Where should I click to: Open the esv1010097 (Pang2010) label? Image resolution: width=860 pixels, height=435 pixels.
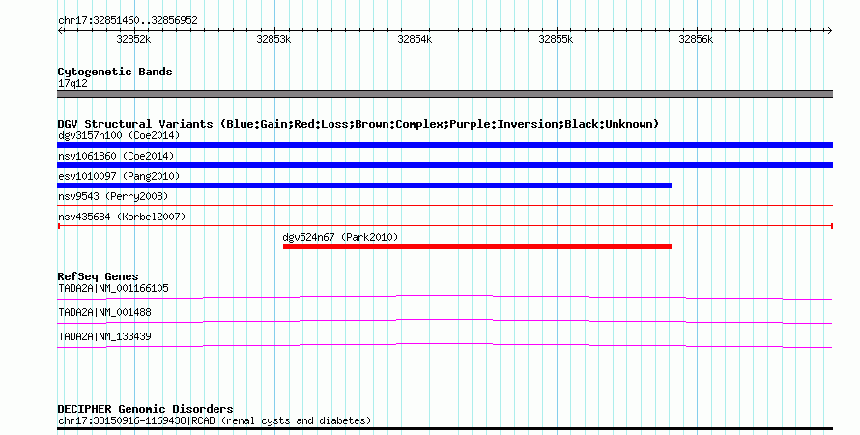pyautogui.click(x=119, y=176)
